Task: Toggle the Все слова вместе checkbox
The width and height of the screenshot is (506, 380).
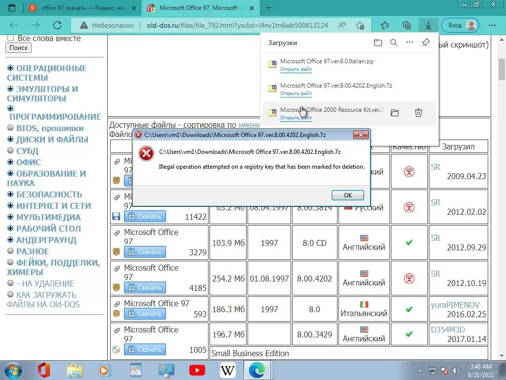Action: [10, 38]
